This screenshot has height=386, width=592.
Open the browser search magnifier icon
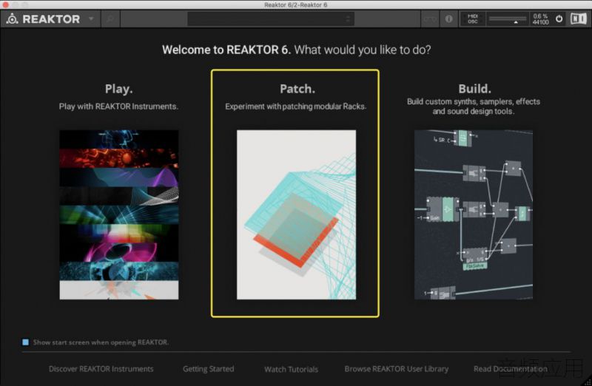pyautogui.click(x=110, y=19)
